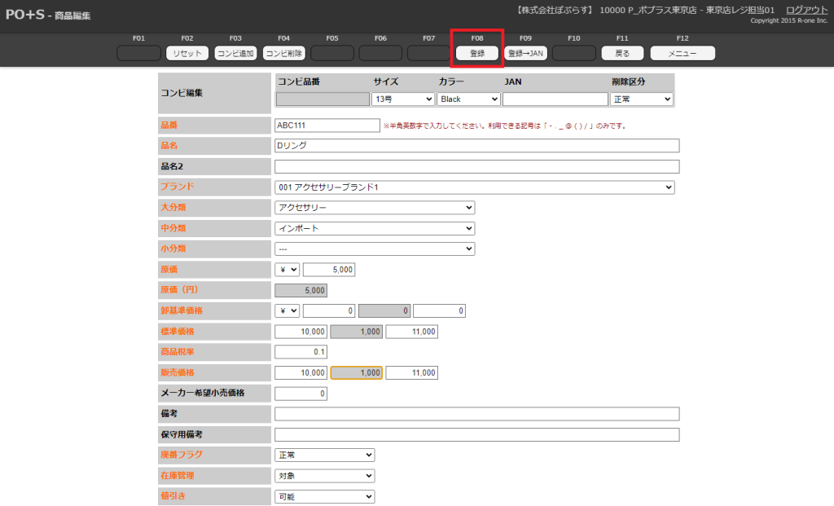Click the 品名 field containing Dリング
This screenshot has height=506, width=834.
[x=476, y=146]
